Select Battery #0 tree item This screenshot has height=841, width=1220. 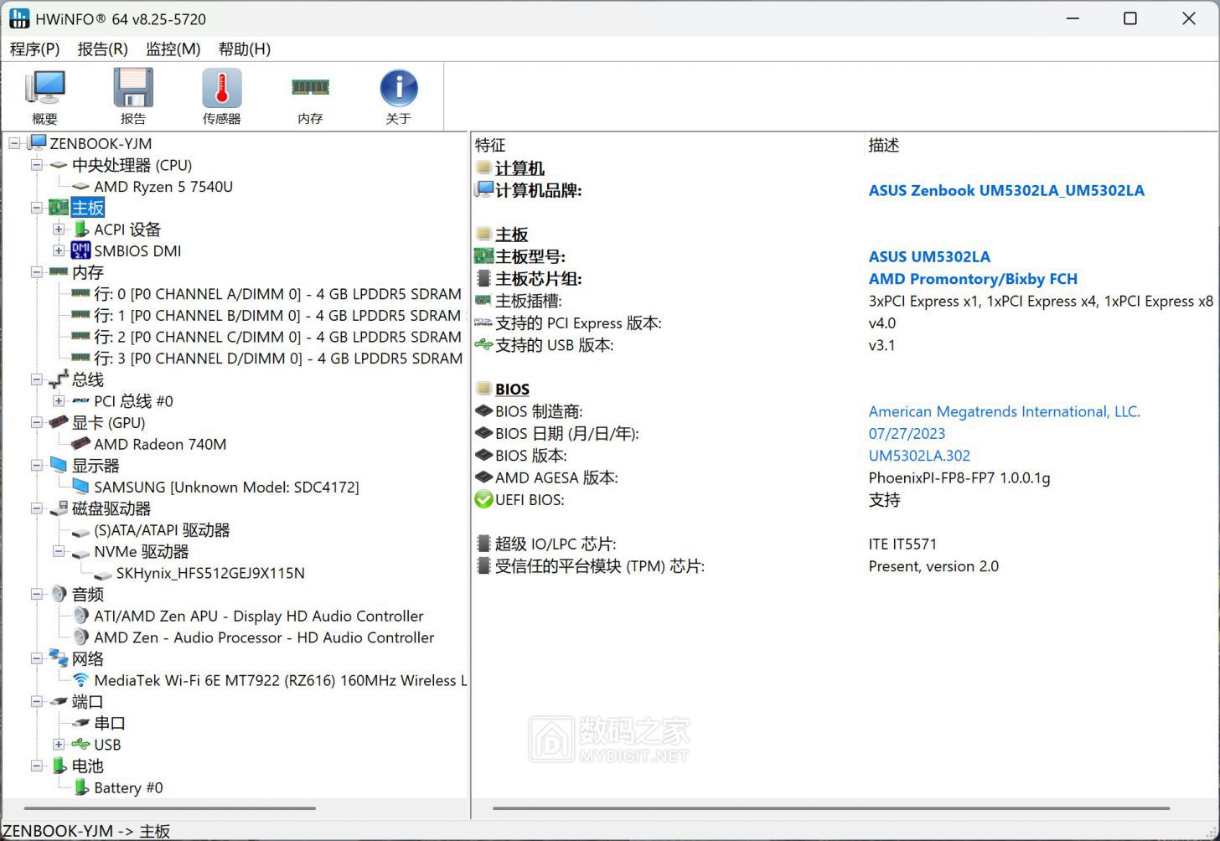click(128, 787)
